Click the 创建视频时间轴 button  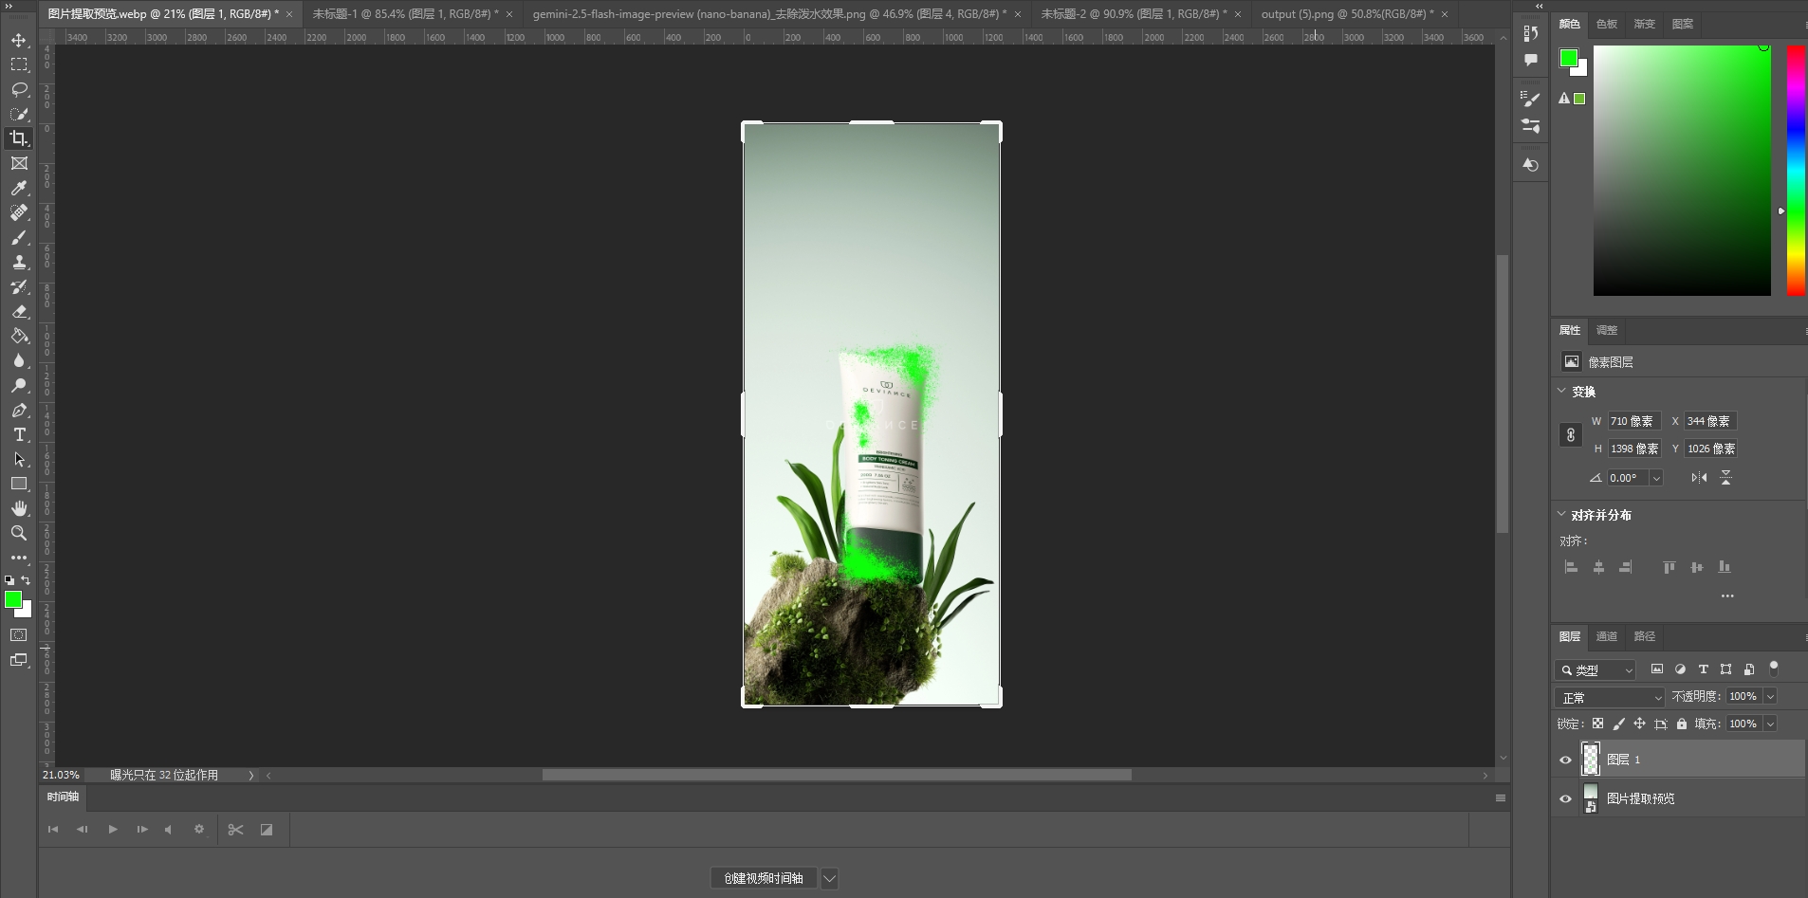click(x=764, y=878)
